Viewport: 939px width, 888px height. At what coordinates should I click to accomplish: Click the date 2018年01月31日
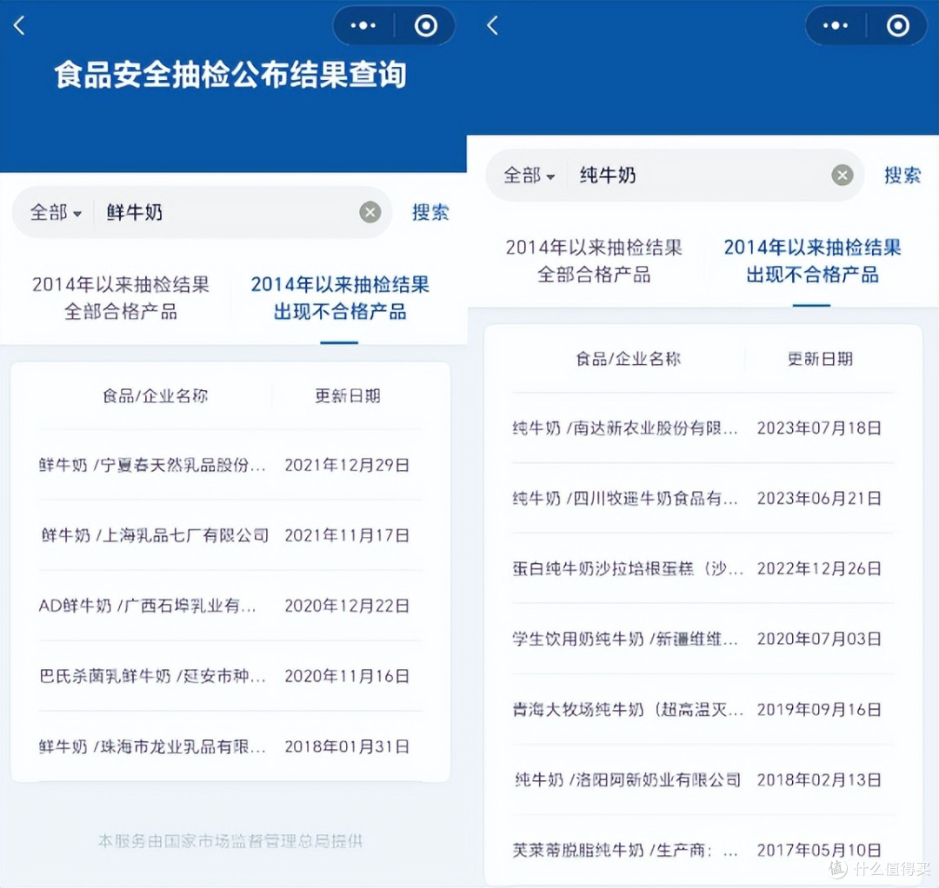pos(347,746)
